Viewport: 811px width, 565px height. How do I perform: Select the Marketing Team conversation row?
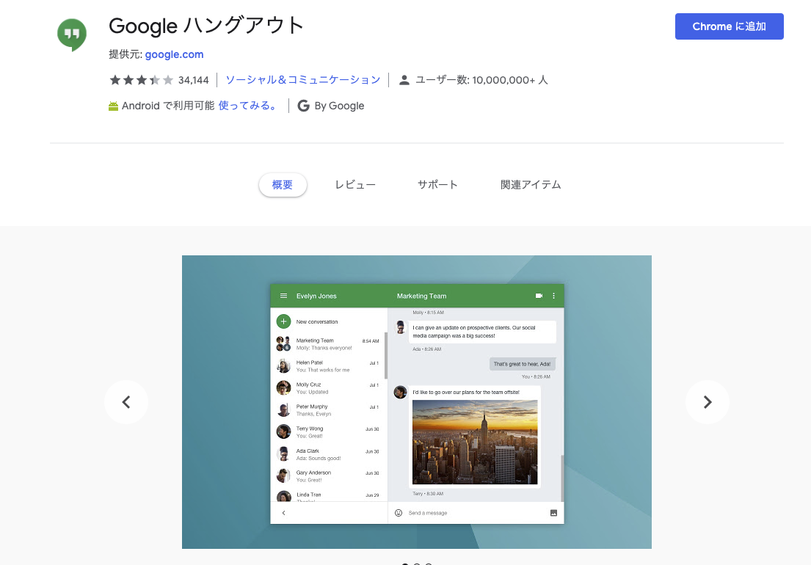pyautogui.click(x=328, y=343)
